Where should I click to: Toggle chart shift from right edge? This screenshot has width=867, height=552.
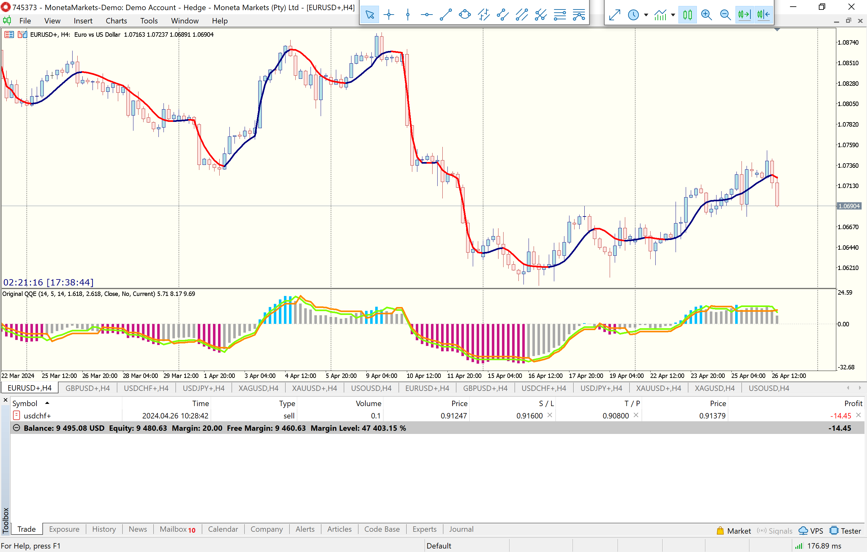point(763,15)
